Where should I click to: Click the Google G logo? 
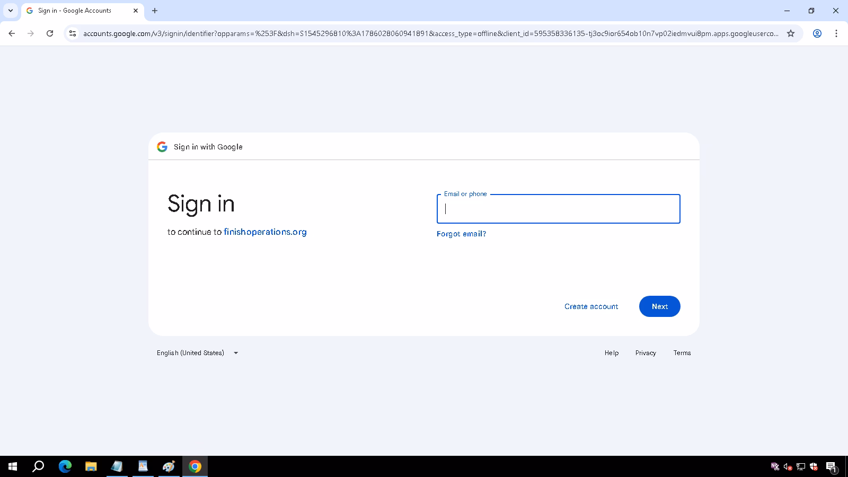pyautogui.click(x=162, y=147)
